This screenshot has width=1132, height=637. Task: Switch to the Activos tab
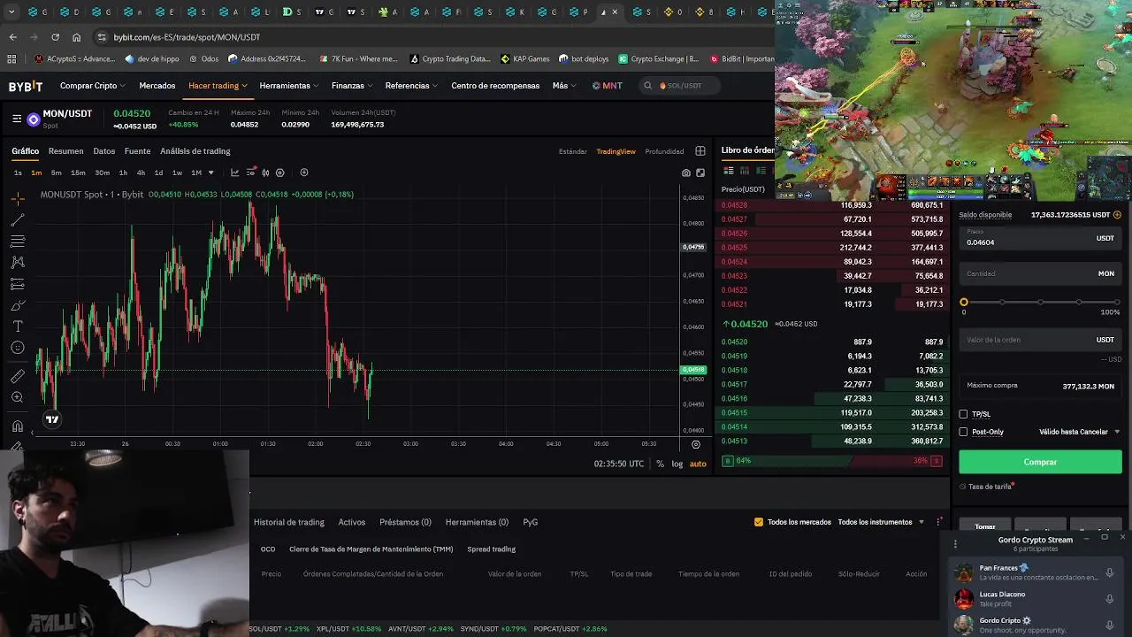pos(352,522)
